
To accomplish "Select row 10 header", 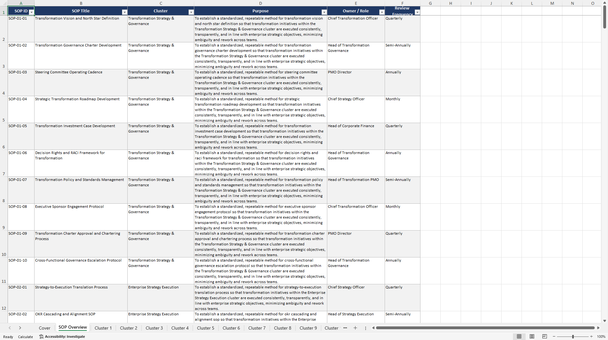I will click(x=4, y=244).
